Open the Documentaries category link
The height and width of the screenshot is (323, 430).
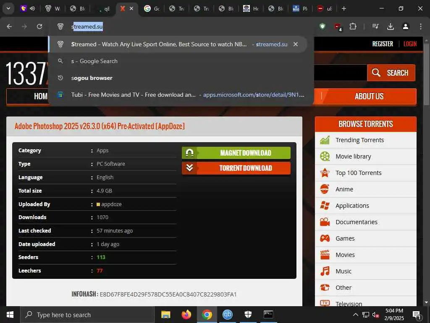(x=357, y=222)
